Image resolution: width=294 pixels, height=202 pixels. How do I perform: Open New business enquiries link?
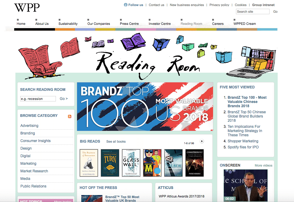[x=187, y=5]
